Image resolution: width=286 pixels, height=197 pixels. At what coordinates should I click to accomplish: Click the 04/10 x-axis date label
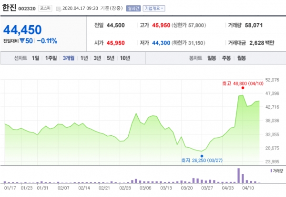click(x=248, y=188)
